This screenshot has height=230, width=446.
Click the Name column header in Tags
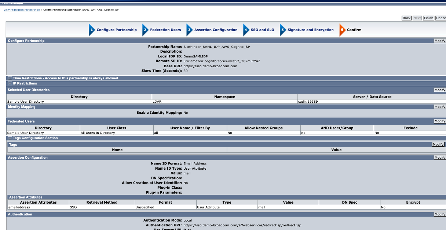click(117, 150)
